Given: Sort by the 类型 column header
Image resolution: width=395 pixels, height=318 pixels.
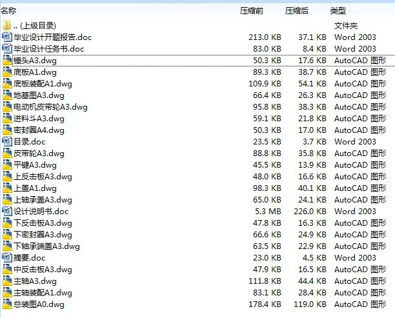Looking at the screenshot, I should (x=338, y=10).
